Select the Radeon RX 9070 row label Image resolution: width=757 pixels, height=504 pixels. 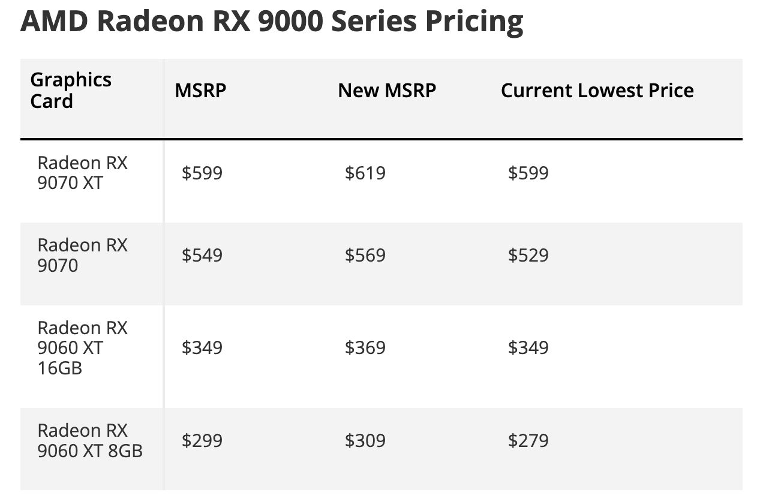tap(82, 255)
